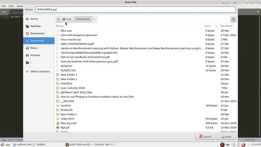Viewport: 261px width, 147px height.
Task: Select the Downloads path breadcrumb
Action: (x=83, y=19)
